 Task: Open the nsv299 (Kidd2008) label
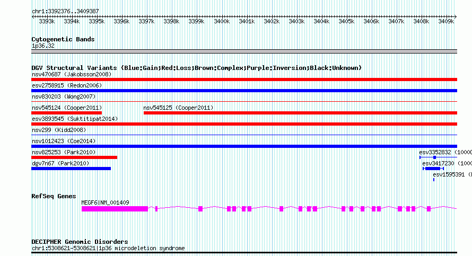(59, 130)
